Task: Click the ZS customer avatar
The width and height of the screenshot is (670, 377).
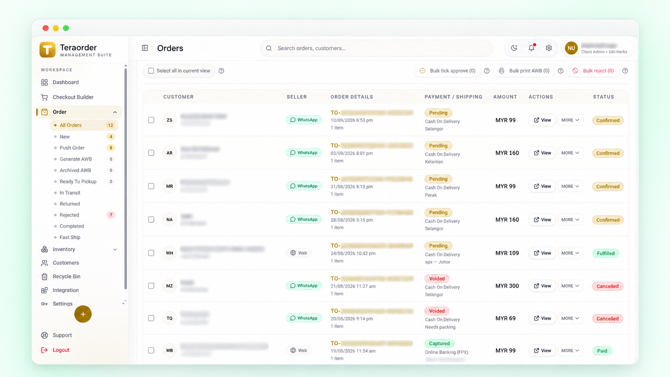Action: click(170, 120)
